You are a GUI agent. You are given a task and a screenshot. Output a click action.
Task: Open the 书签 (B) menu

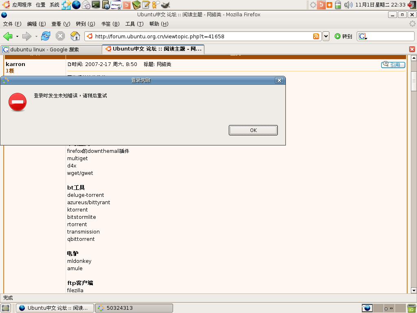point(110,24)
